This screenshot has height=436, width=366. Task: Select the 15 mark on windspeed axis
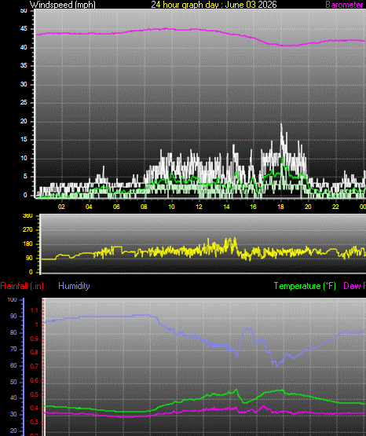pos(24,140)
